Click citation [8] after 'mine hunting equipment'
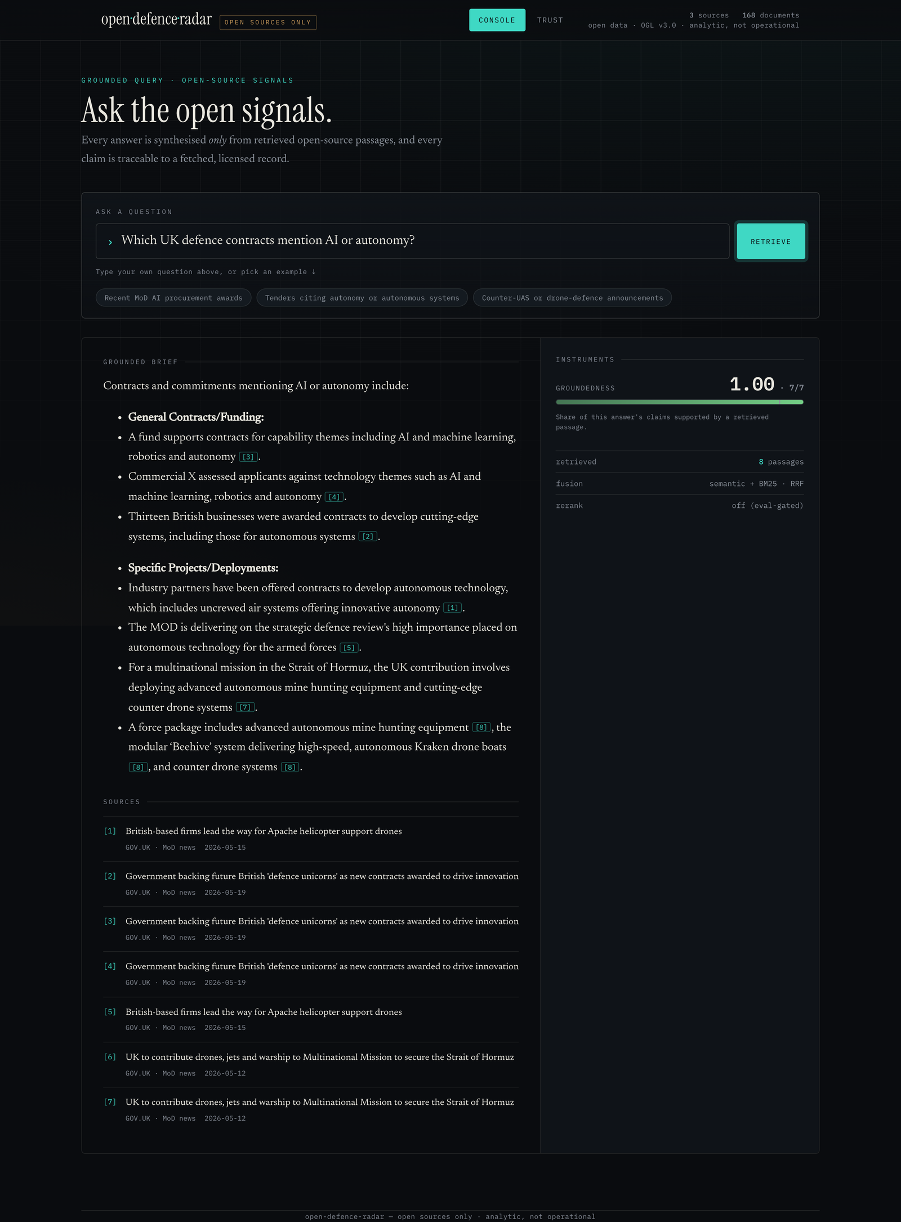This screenshot has width=901, height=1222. [481, 728]
